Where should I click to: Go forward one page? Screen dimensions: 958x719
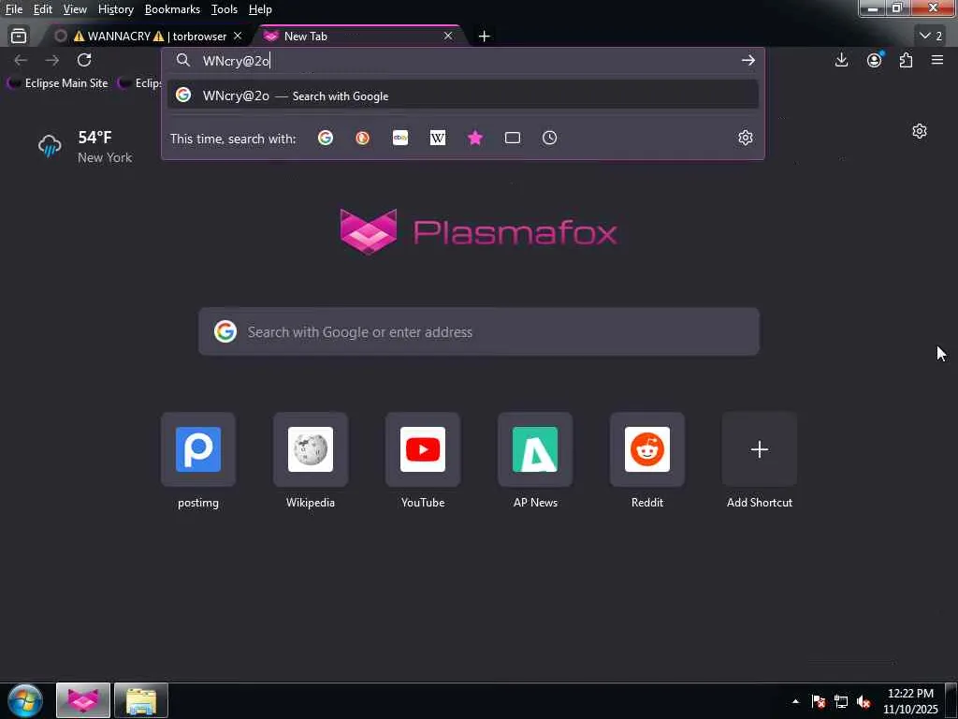click(52, 60)
